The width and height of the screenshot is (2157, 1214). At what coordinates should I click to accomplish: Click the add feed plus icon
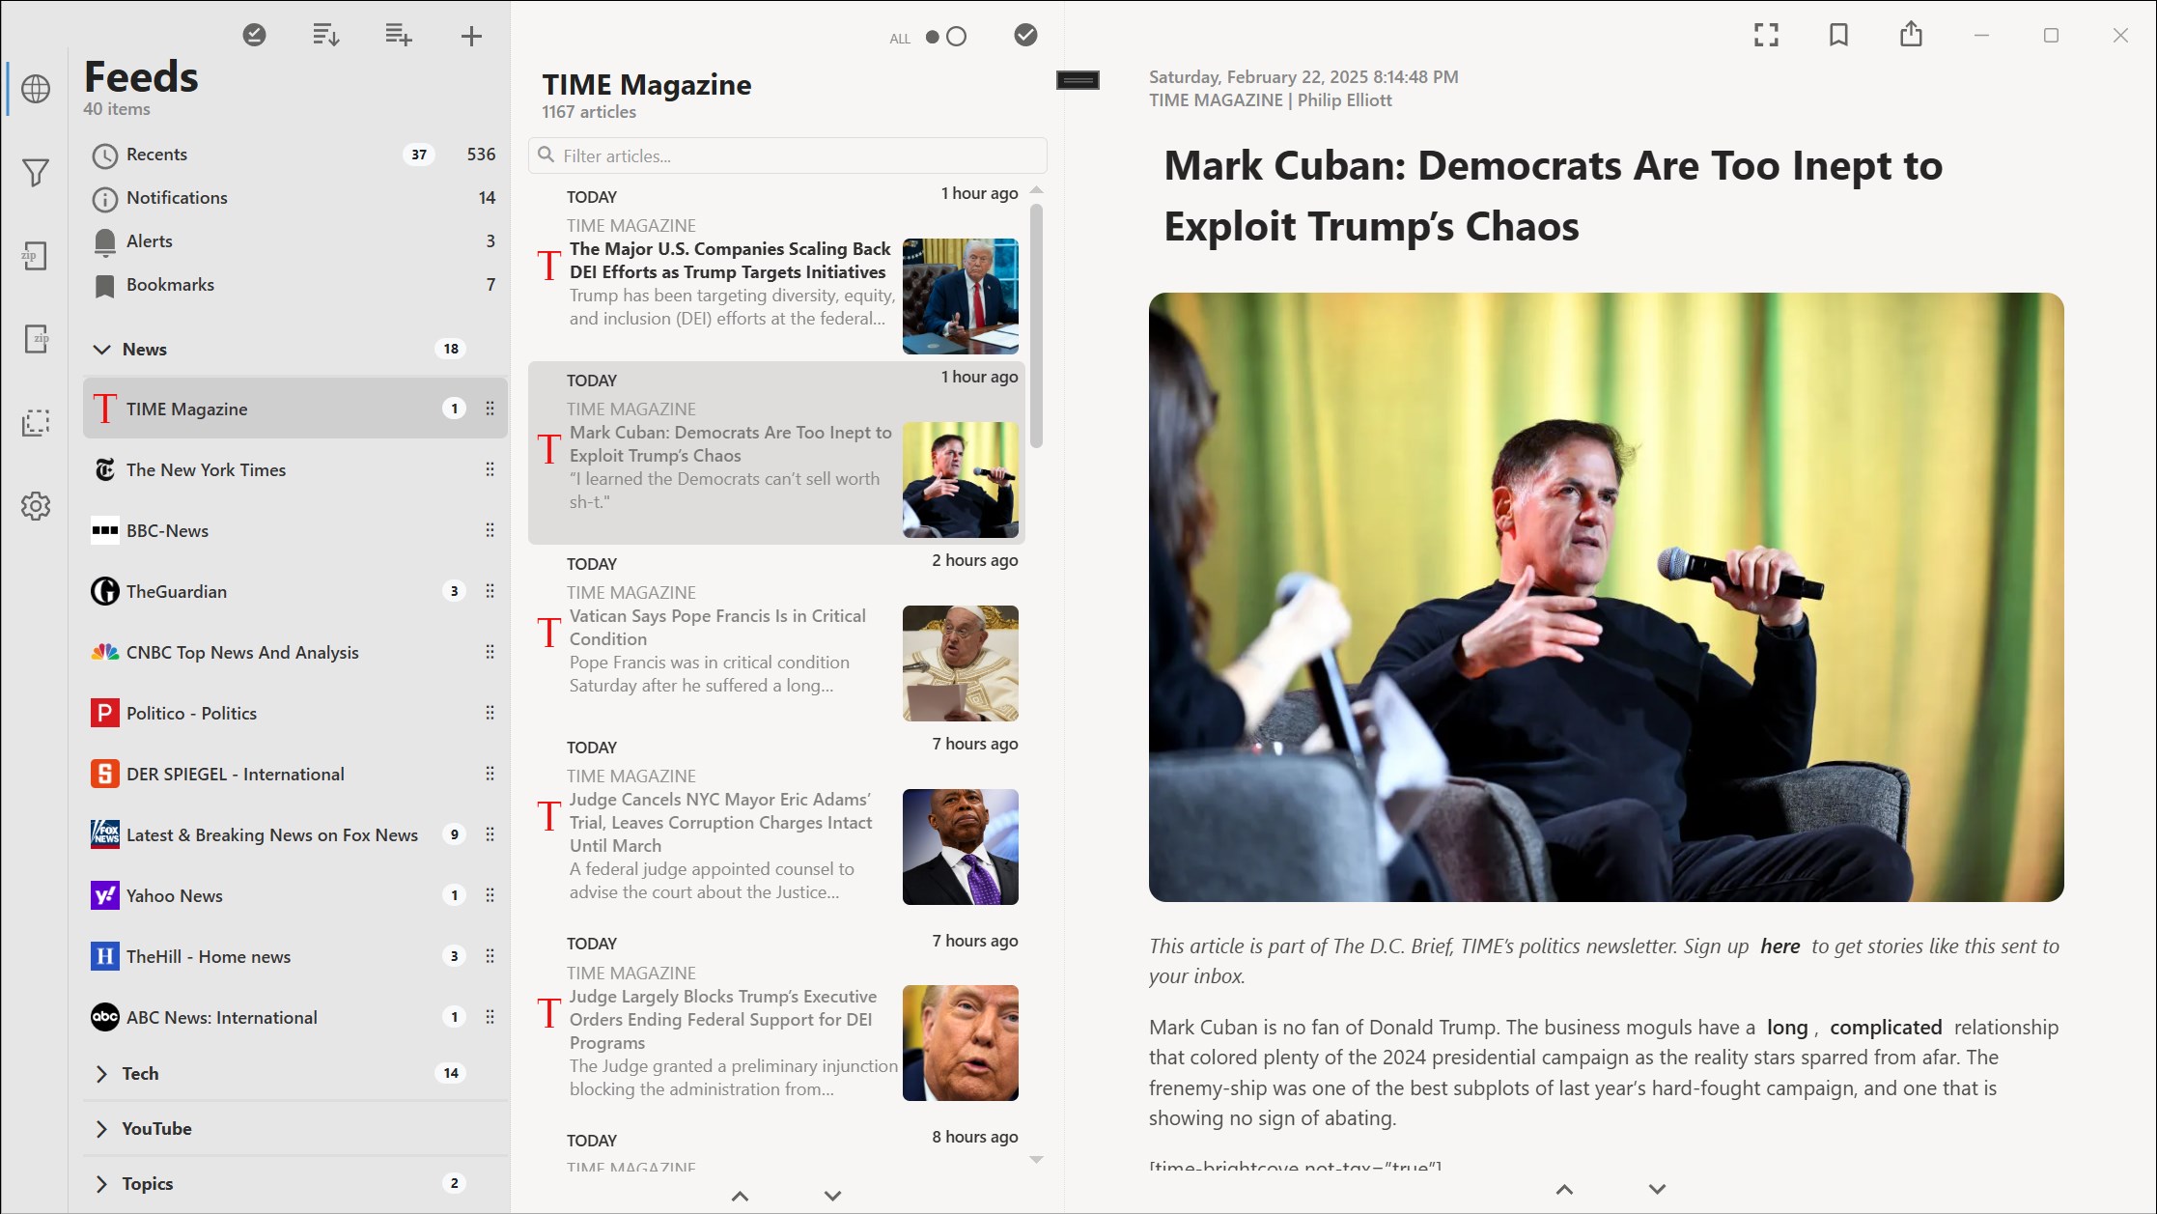tap(471, 37)
